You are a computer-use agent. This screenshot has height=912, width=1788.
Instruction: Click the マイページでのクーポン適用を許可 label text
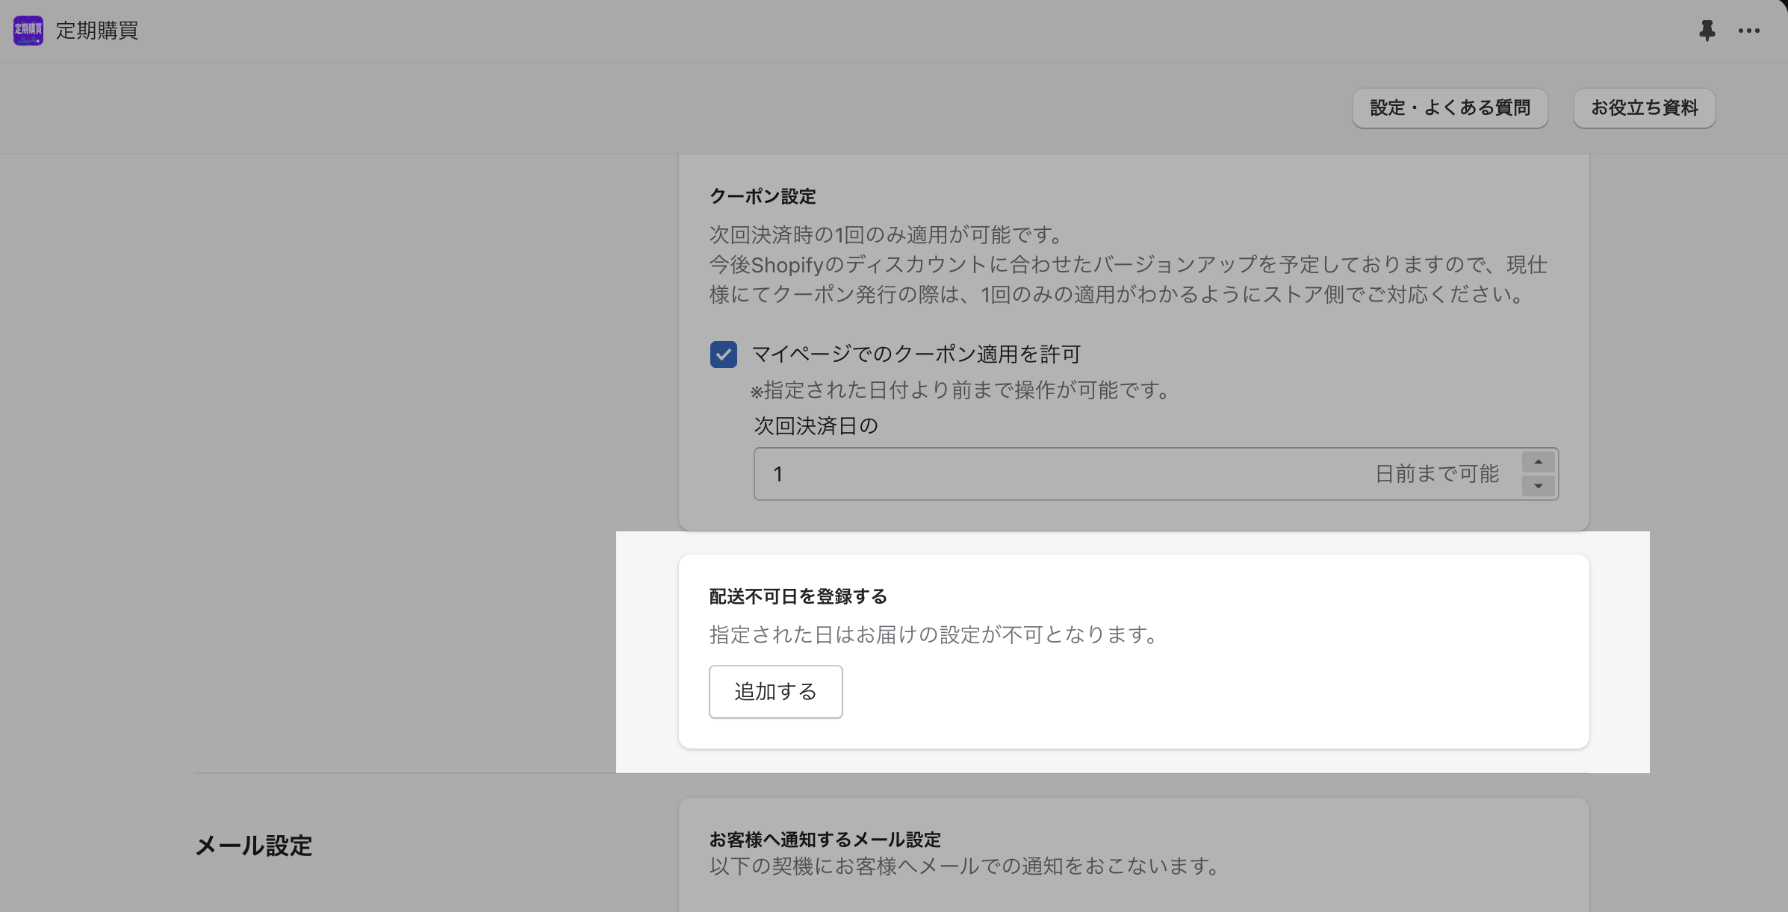click(x=916, y=355)
